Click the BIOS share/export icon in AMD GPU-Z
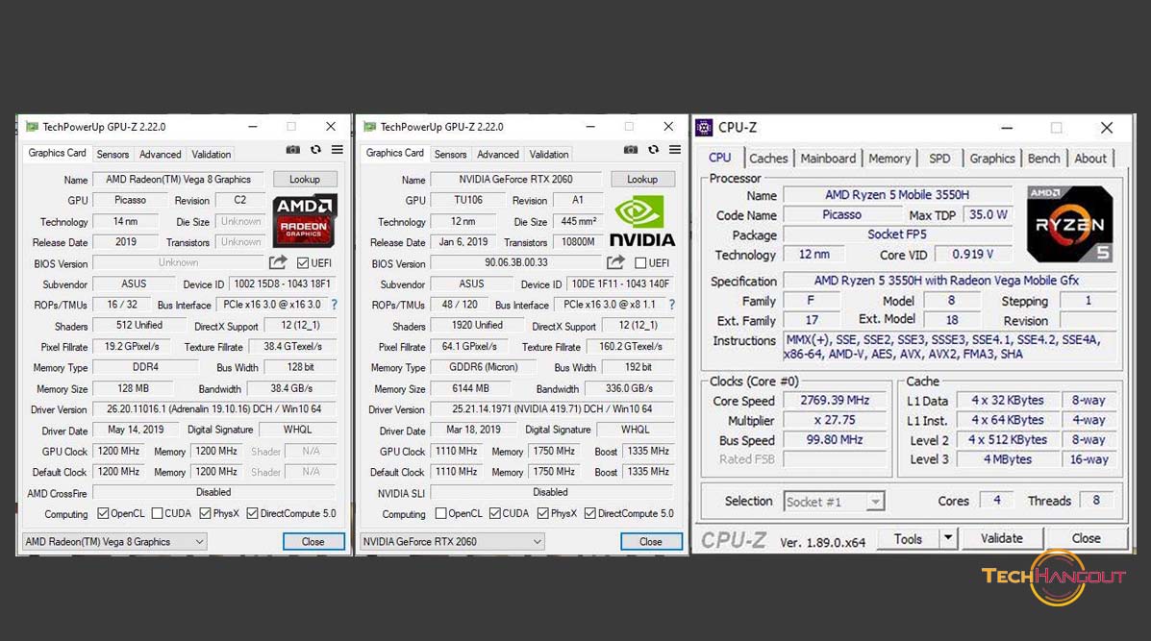Screen dimensions: 1151x641 [x=278, y=262]
